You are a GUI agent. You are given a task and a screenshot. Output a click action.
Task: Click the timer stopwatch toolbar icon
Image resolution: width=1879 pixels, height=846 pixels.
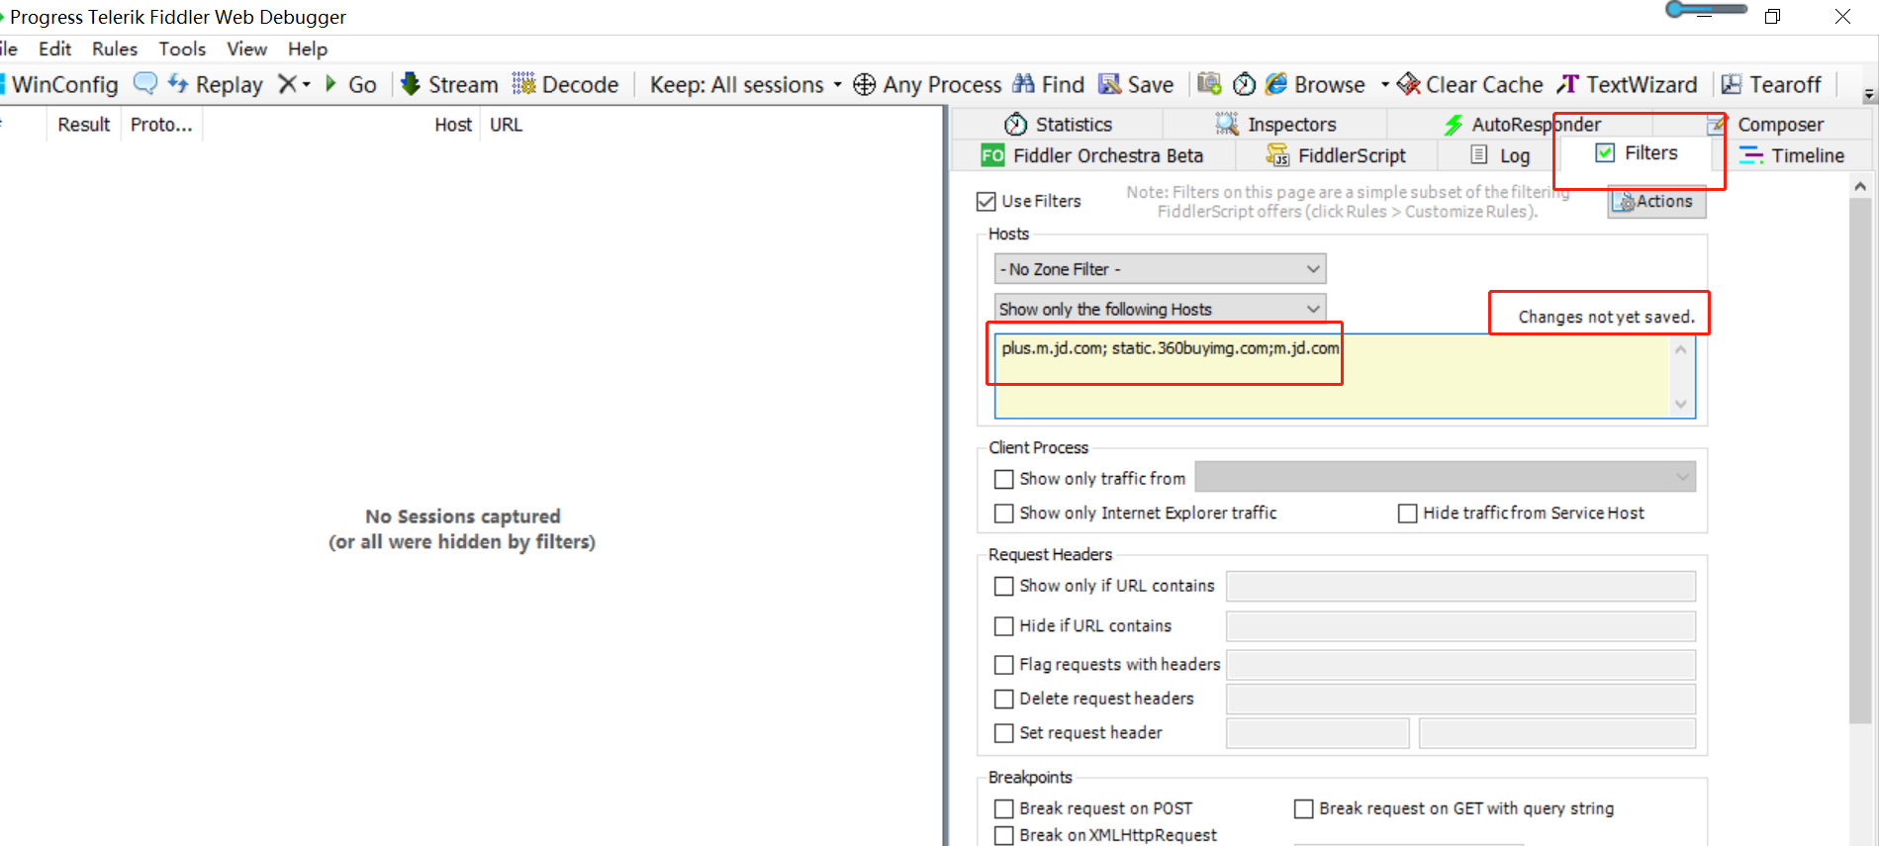1245,84
